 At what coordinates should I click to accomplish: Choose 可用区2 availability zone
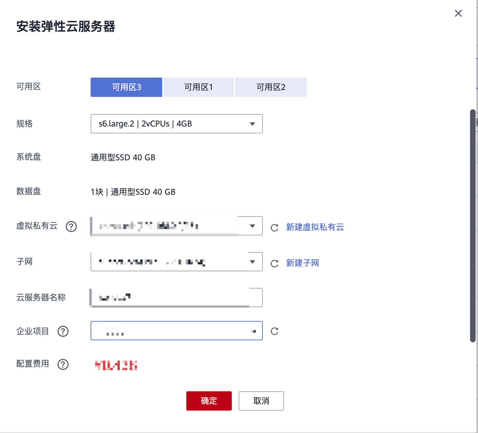click(x=271, y=87)
